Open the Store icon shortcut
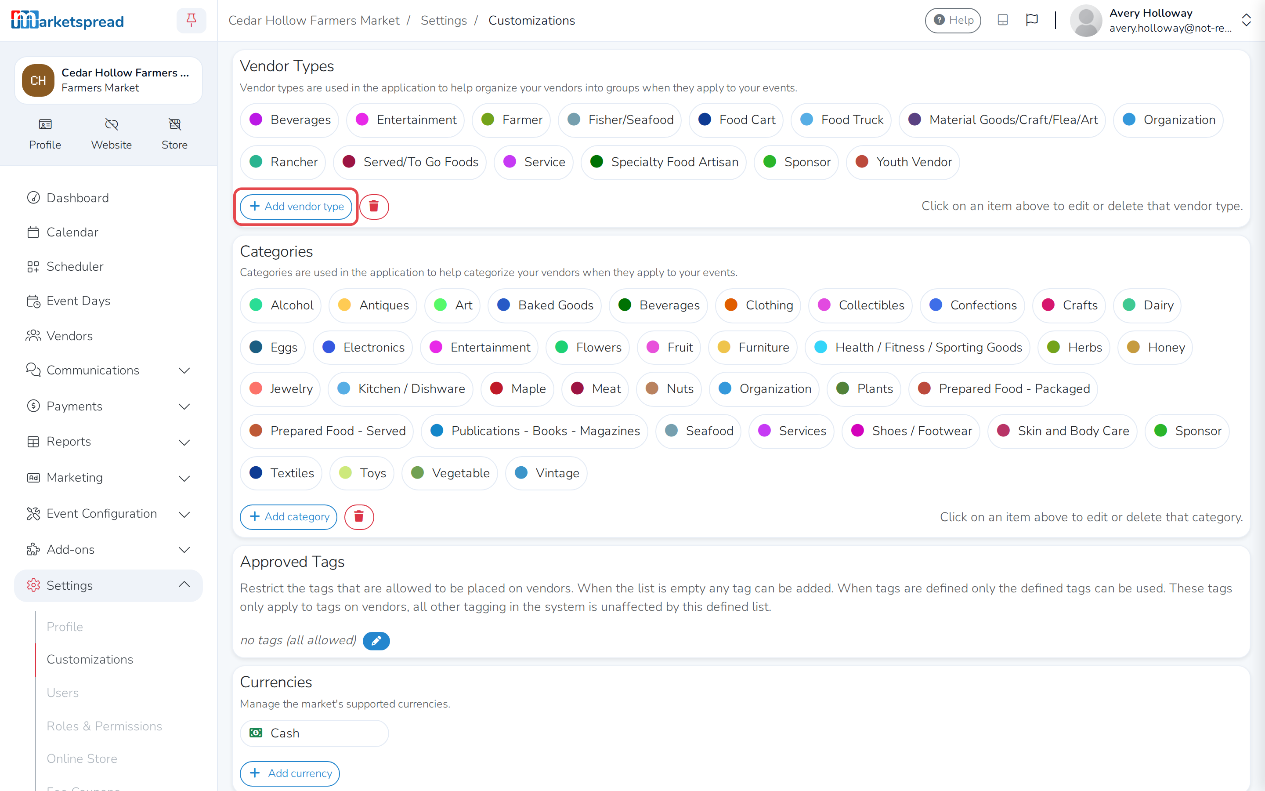The image size is (1265, 791). click(x=174, y=134)
